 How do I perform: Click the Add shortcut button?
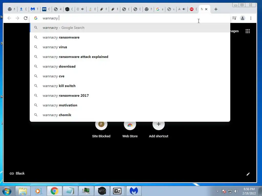click(159, 129)
